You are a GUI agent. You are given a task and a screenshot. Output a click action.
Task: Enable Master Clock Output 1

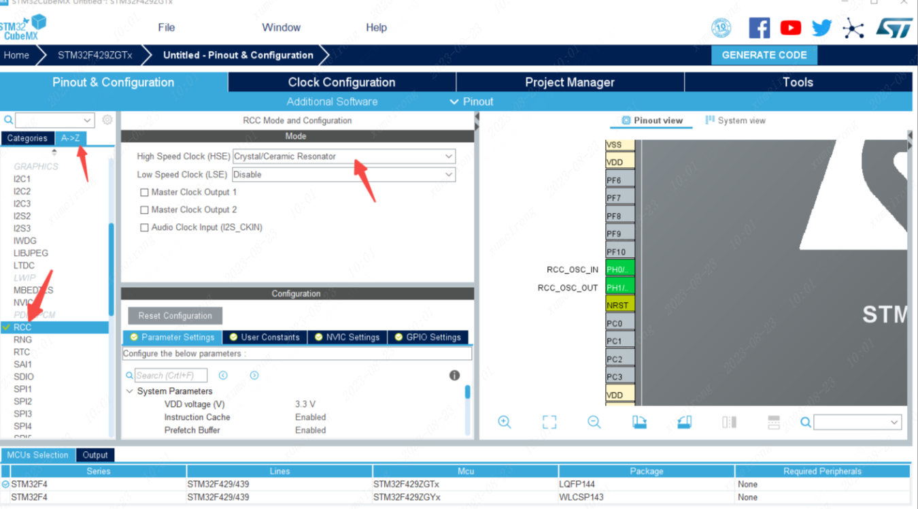tap(144, 193)
